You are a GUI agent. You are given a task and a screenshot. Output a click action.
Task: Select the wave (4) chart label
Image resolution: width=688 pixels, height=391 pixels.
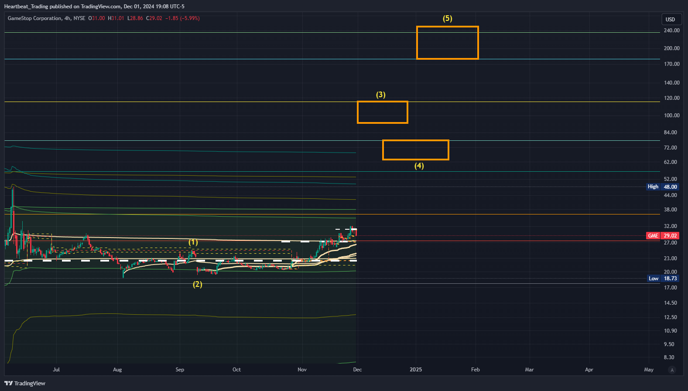419,166
